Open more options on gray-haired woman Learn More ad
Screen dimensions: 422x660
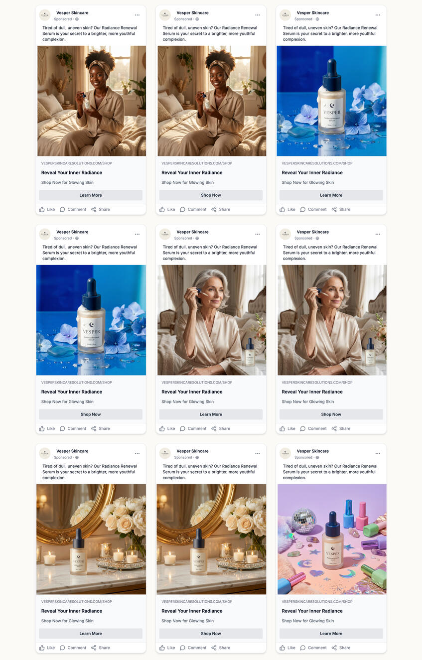point(258,234)
